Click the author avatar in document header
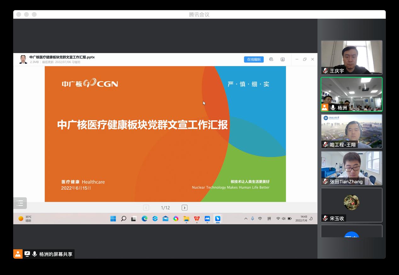The width and height of the screenshot is (399, 275). (23, 59)
